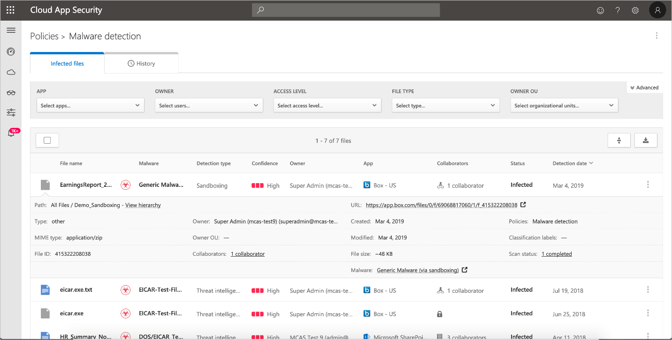Open Cloud App Security settings gear
Screen dimensions: 672x340
point(635,10)
